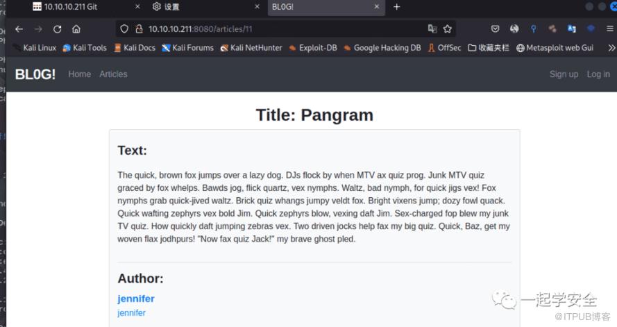This screenshot has height=327, width=617.
Task: Click the shield tracking protection icon
Action: [124, 28]
